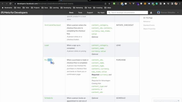Click the SCHEDULE cell text
The image size is (182, 102).
click(121, 98)
